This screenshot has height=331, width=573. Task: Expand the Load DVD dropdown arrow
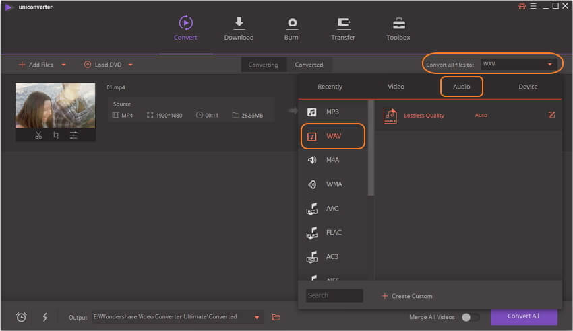click(x=131, y=65)
